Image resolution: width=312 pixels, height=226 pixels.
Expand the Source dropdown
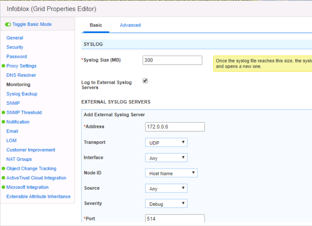tap(166, 188)
